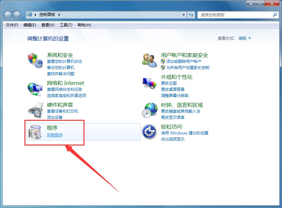
Task: Click shield icon beside 添加或删除用户帐户
Action: pyautogui.click(x=163, y=61)
